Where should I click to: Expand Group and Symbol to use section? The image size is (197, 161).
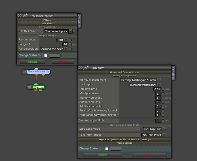(125, 72)
